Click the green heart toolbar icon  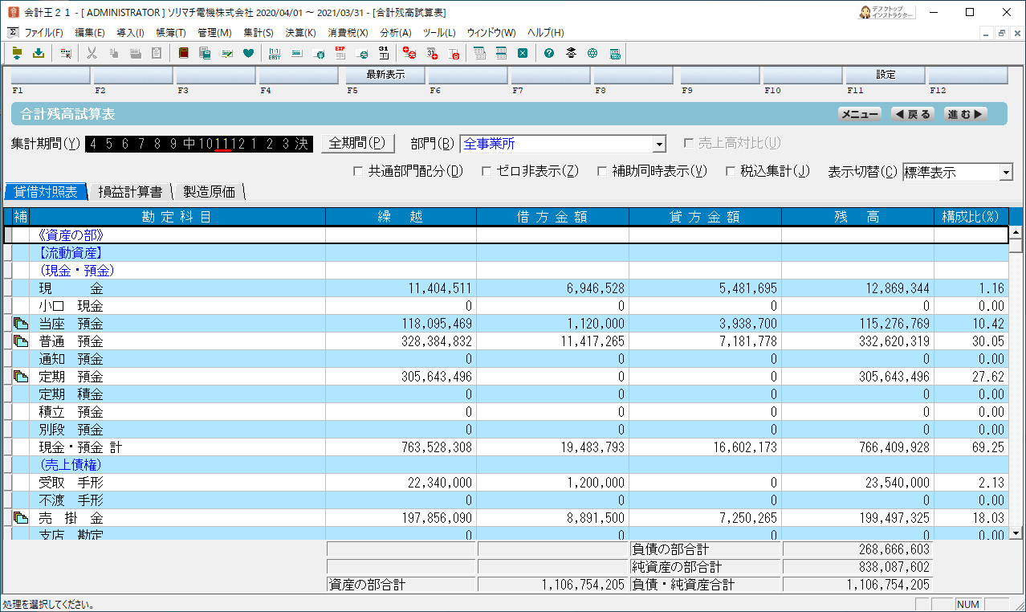(248, 54)
